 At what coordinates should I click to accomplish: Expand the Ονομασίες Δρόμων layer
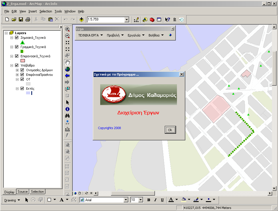(x=17, y=70)
